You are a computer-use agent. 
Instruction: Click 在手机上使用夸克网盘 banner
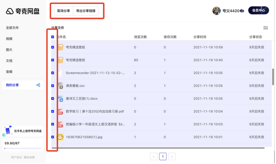(x=23, y=131)
